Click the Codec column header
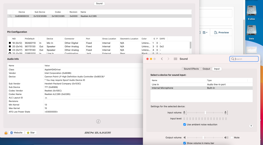This screenshot has height=145, width=263. click(x=58, y=12)
